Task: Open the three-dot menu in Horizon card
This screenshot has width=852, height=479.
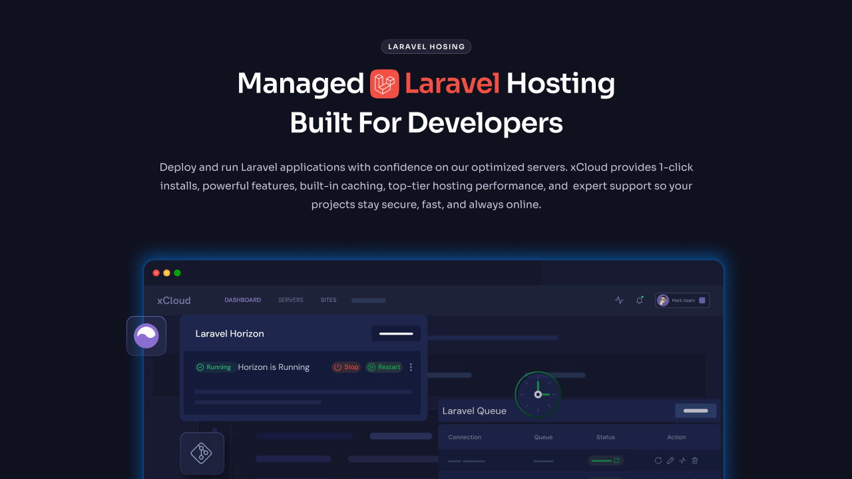Action: point(411,367)
